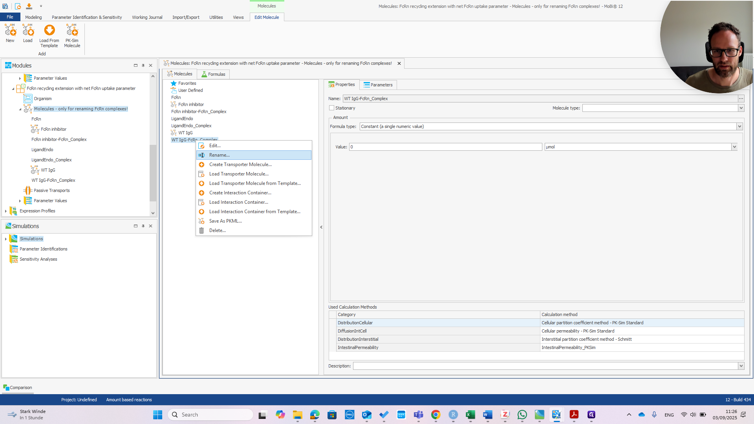
Task: Open Excel from the taskbar
Action: pyautogui.click(x=470, y=415)
